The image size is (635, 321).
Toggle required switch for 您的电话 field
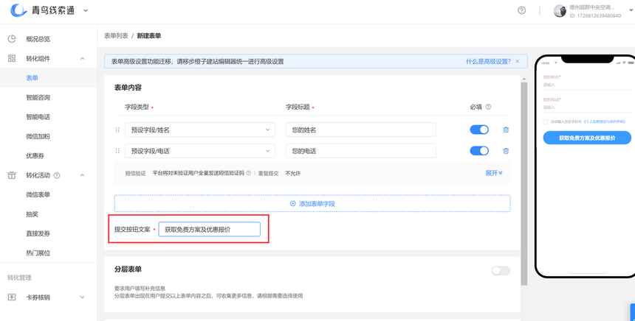(479, 151)
